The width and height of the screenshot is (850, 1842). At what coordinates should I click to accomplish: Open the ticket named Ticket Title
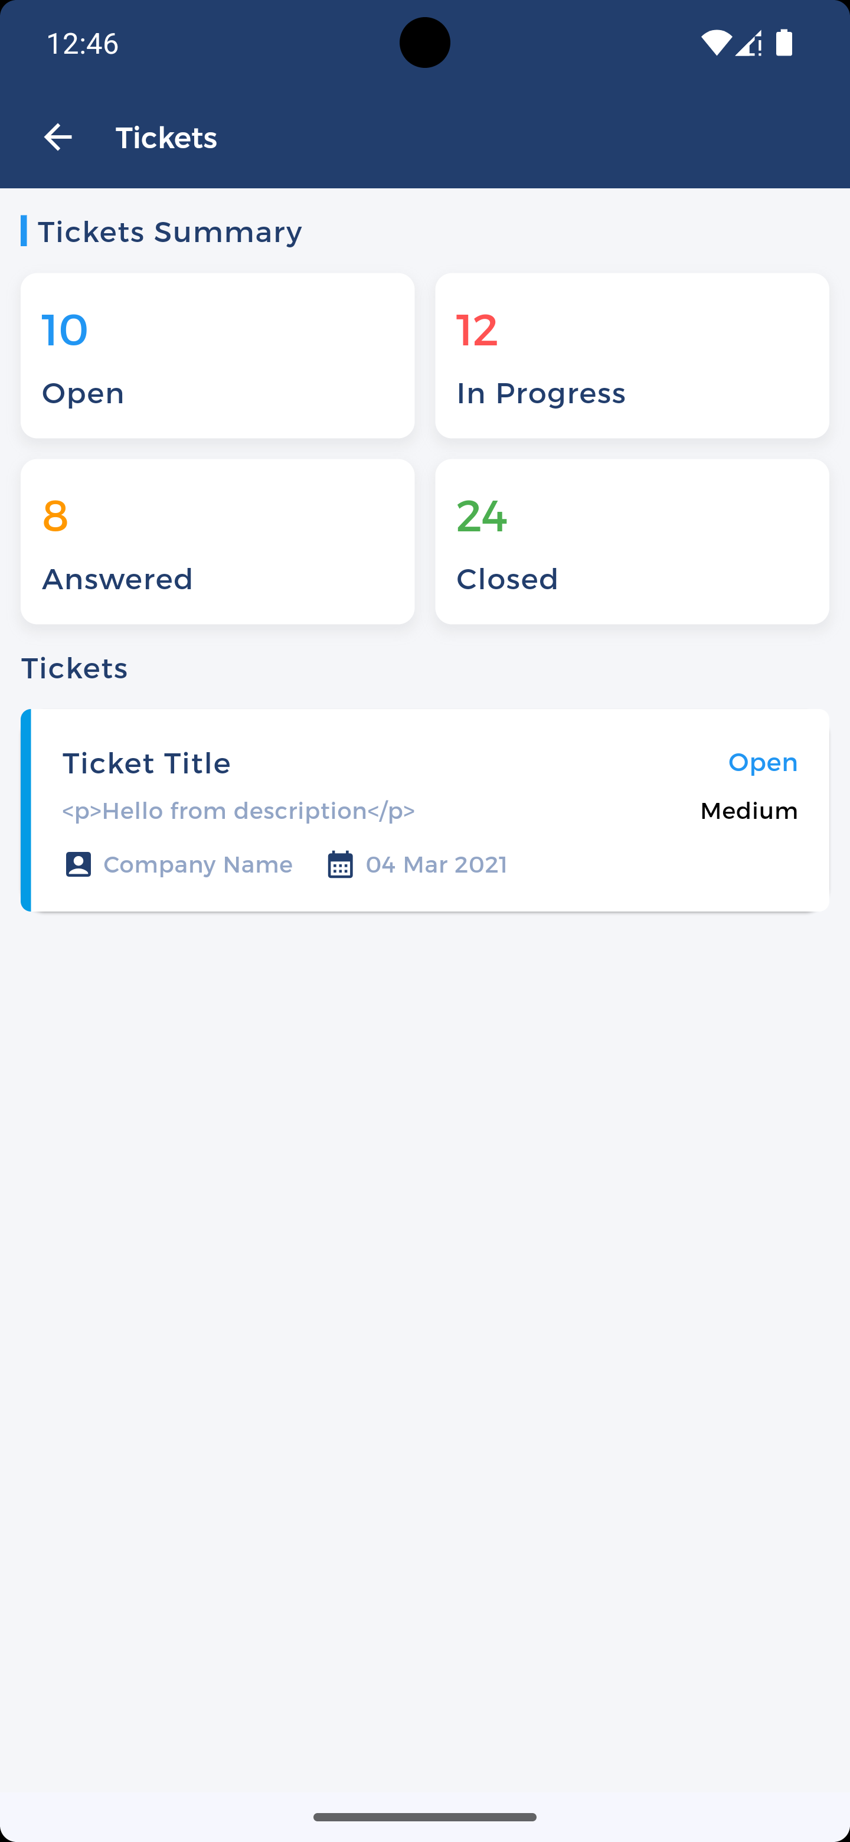[146, 764]
